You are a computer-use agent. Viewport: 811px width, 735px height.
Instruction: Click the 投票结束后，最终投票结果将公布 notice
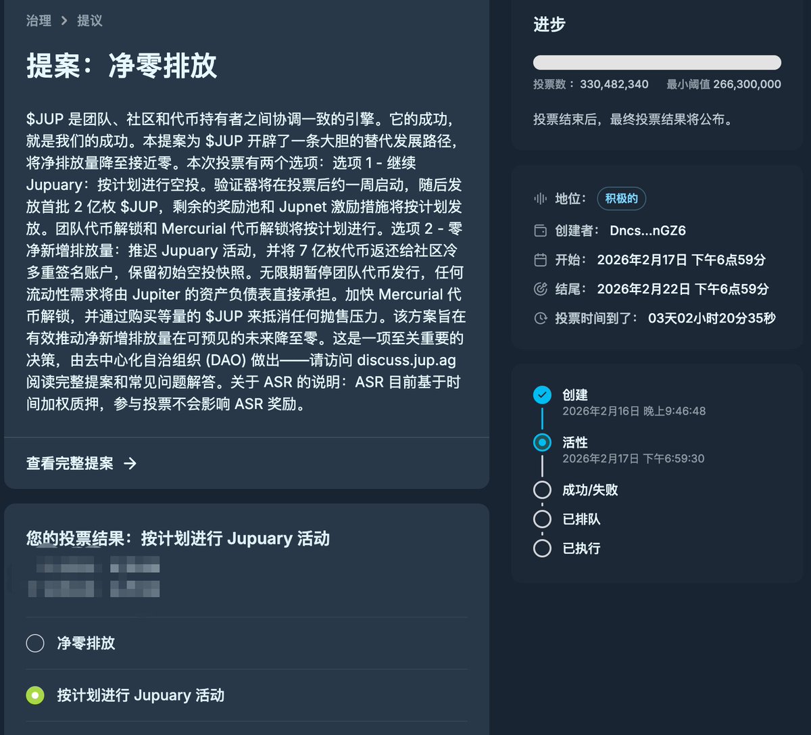pos(633,120)
